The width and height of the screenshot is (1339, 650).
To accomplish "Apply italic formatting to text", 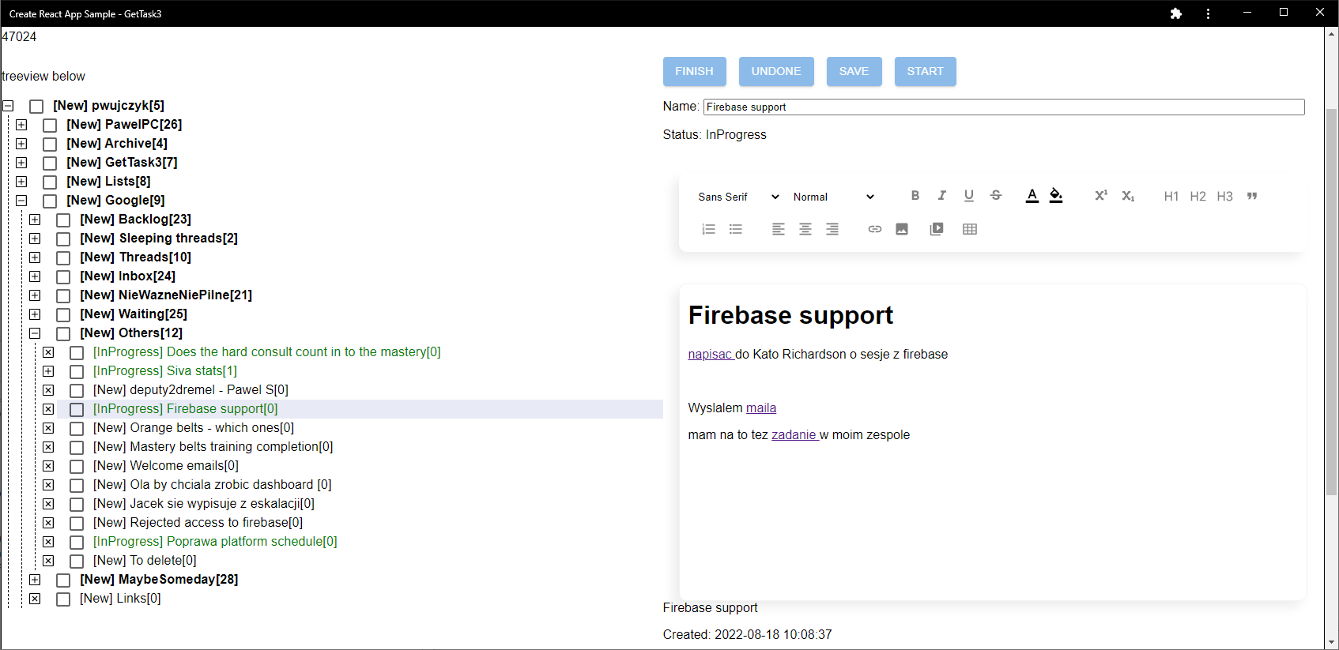I will pyautogui.click(x=941, y=196).
